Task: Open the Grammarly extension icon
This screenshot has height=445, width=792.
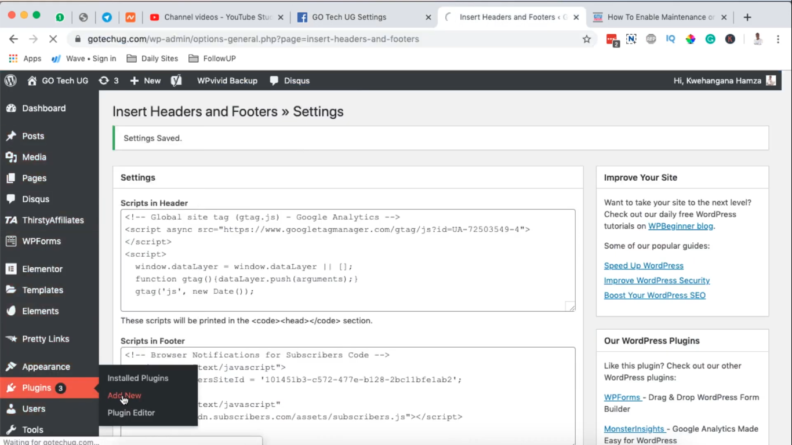Action: (710, 39)
